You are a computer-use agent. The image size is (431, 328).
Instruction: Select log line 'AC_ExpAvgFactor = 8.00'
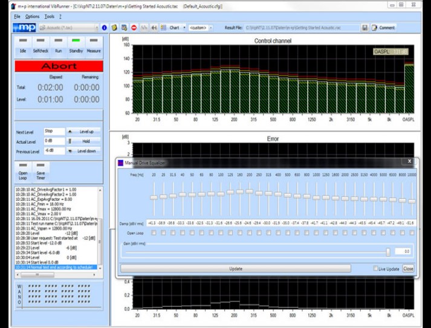(44, 199)
